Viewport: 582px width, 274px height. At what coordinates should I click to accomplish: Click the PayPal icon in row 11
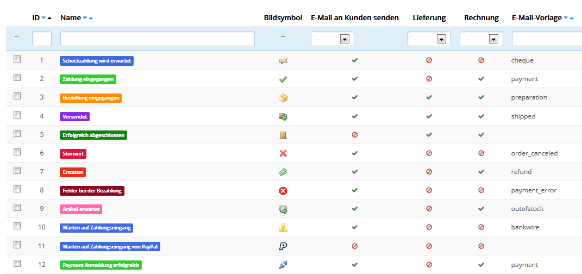point(283,246)
